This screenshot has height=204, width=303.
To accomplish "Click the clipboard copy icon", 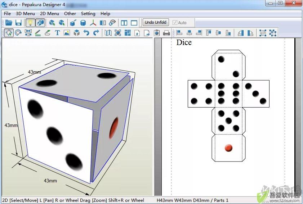I will pyautogui.click(x=157, y=33).
